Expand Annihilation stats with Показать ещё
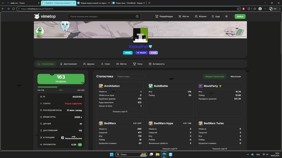This screenshot has height=158, width=282. tap(120, 111)
